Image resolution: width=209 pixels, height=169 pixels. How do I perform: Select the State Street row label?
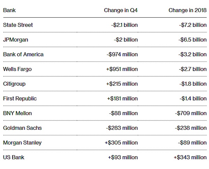pyautogui.click(x=18, y=25)
